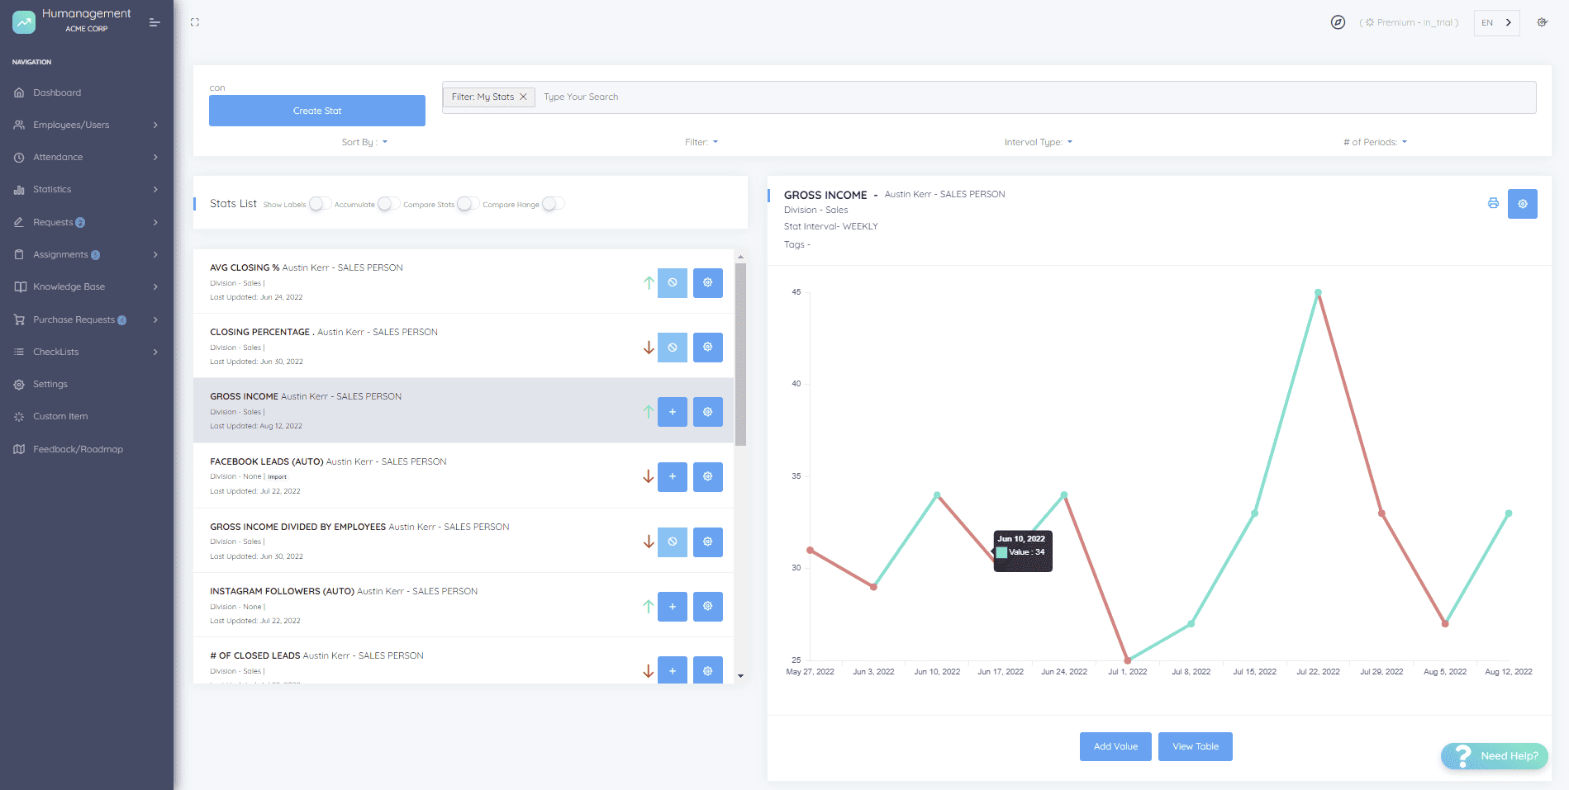Open the Interval Type dropdown
The width and height of the screenshot is (1569, 790).
point(1038,142)
